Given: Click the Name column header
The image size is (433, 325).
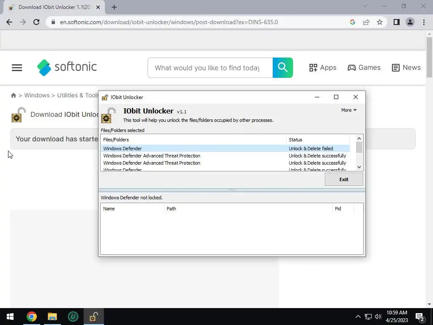Looking at the screenshot, I should [x=132, y=209].
